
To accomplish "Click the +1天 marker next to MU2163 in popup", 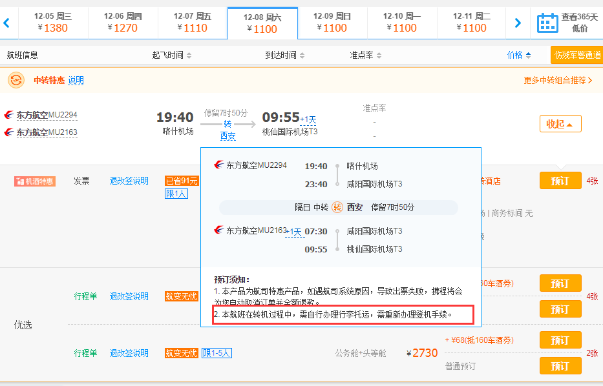I will click(x=295, y=232).
